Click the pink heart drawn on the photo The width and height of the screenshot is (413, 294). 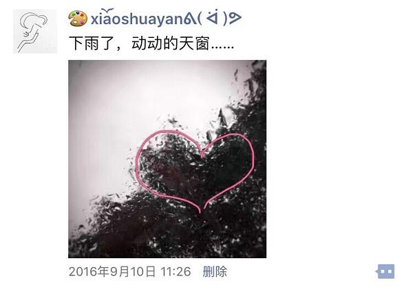click(x=195, y=171)
